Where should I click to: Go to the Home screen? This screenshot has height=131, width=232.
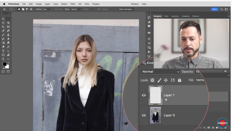5,9
